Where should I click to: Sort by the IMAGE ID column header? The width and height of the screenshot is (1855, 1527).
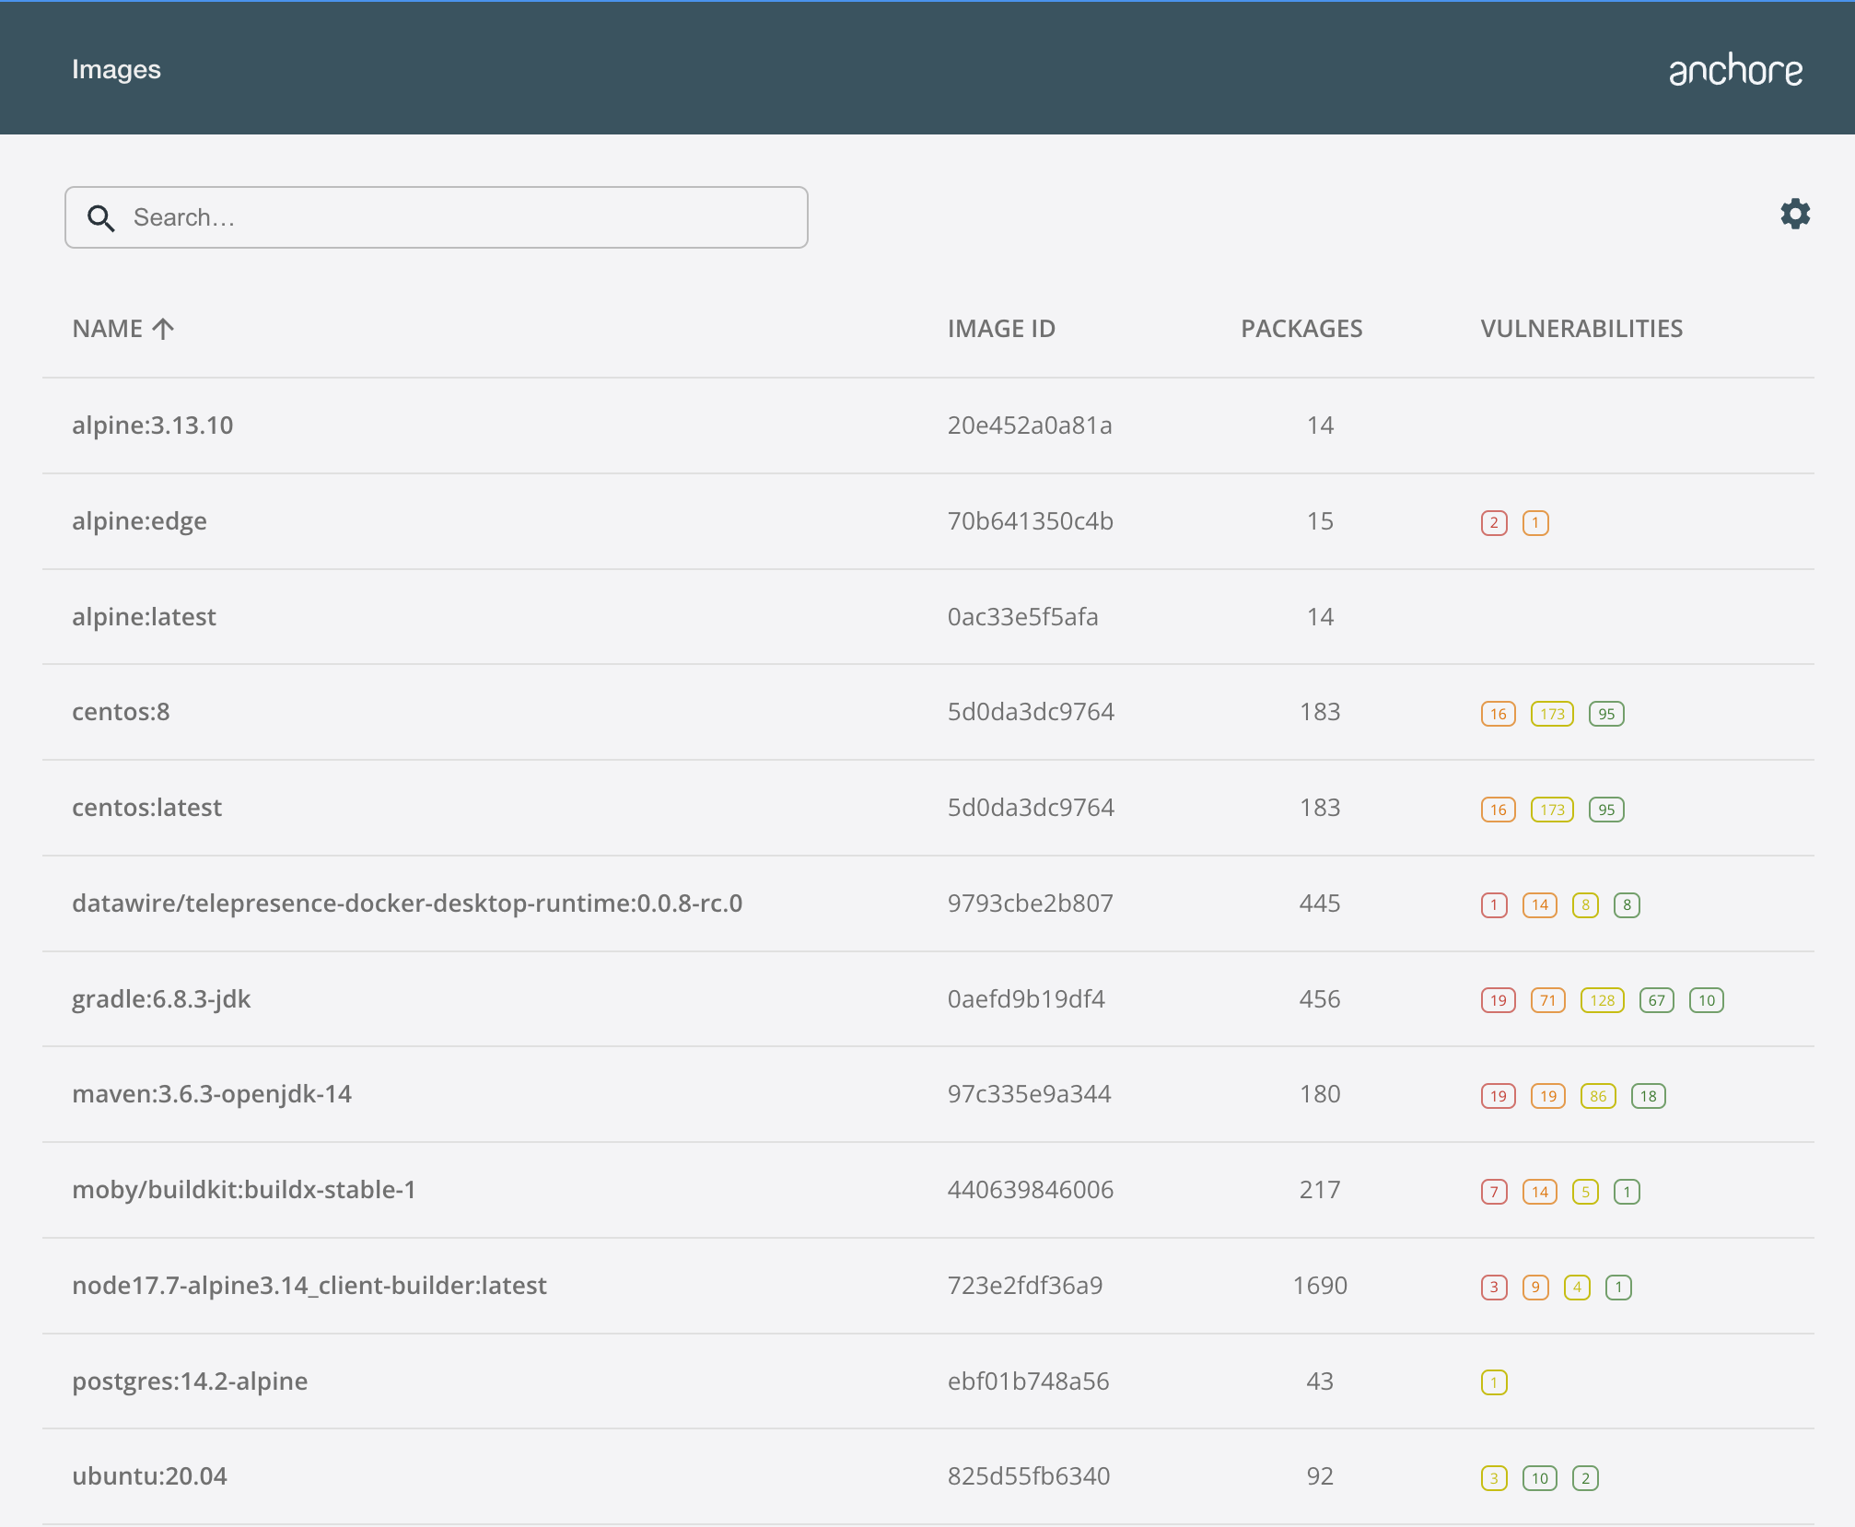tap(1000, 329)
